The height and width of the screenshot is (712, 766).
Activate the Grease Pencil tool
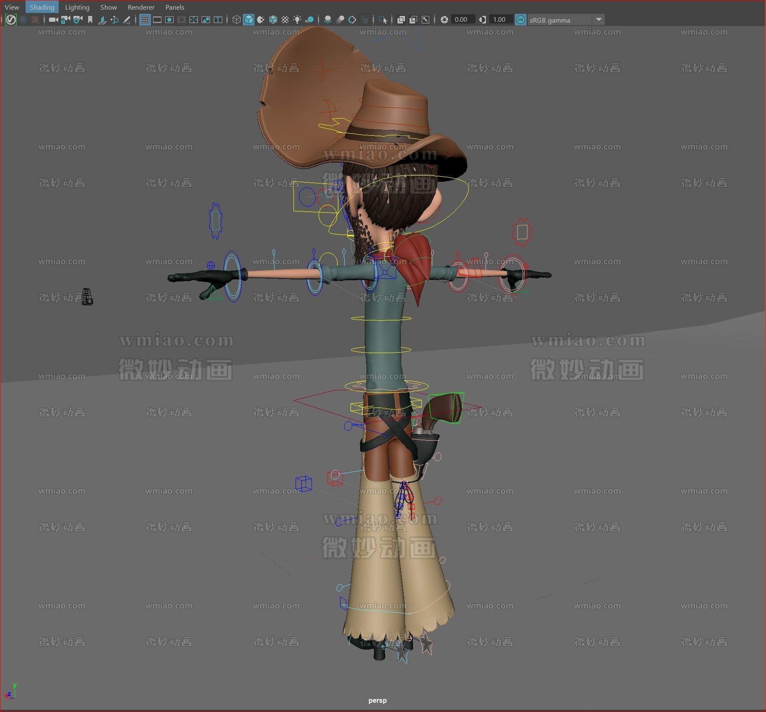tap(127, 20)
